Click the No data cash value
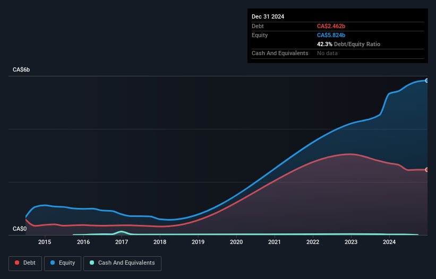The height and width of the screenshot is (279, 436). (327, 53)
